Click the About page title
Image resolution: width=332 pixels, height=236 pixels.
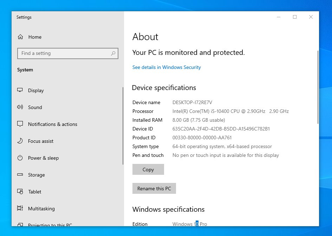[x=145, y=37]
